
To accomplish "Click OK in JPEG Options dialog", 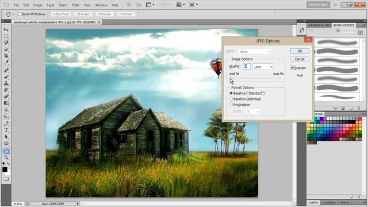I will point(300,51).
